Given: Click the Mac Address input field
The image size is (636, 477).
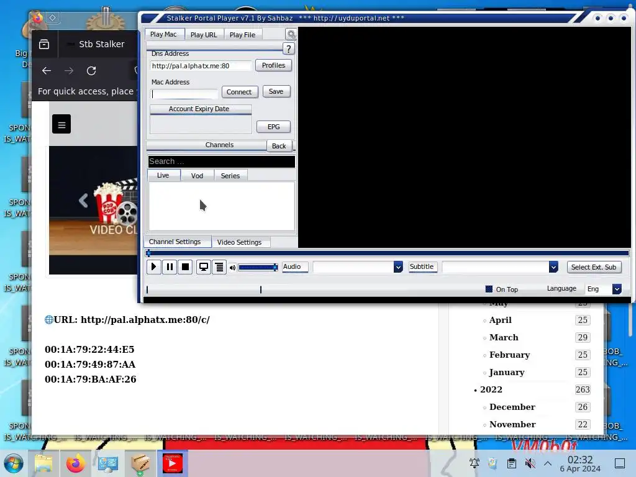Looking at the screenshot, I should point(184,94).
